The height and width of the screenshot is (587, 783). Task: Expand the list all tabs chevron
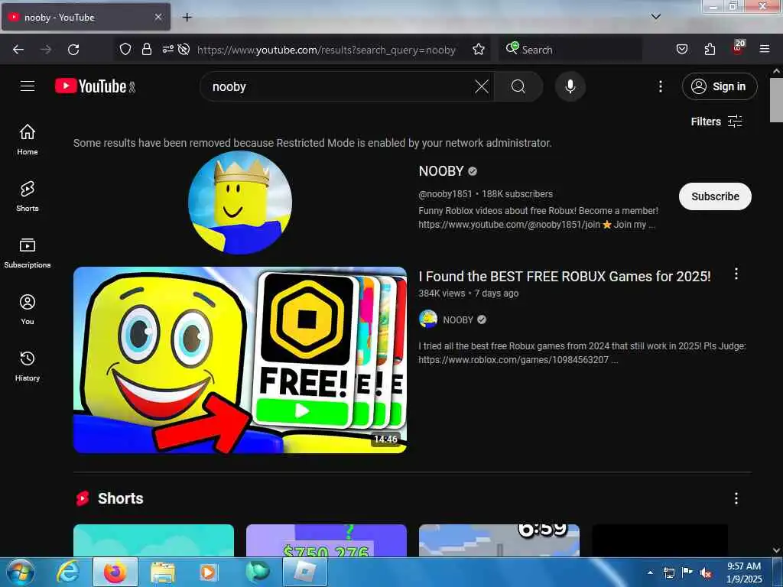[655, 17]
